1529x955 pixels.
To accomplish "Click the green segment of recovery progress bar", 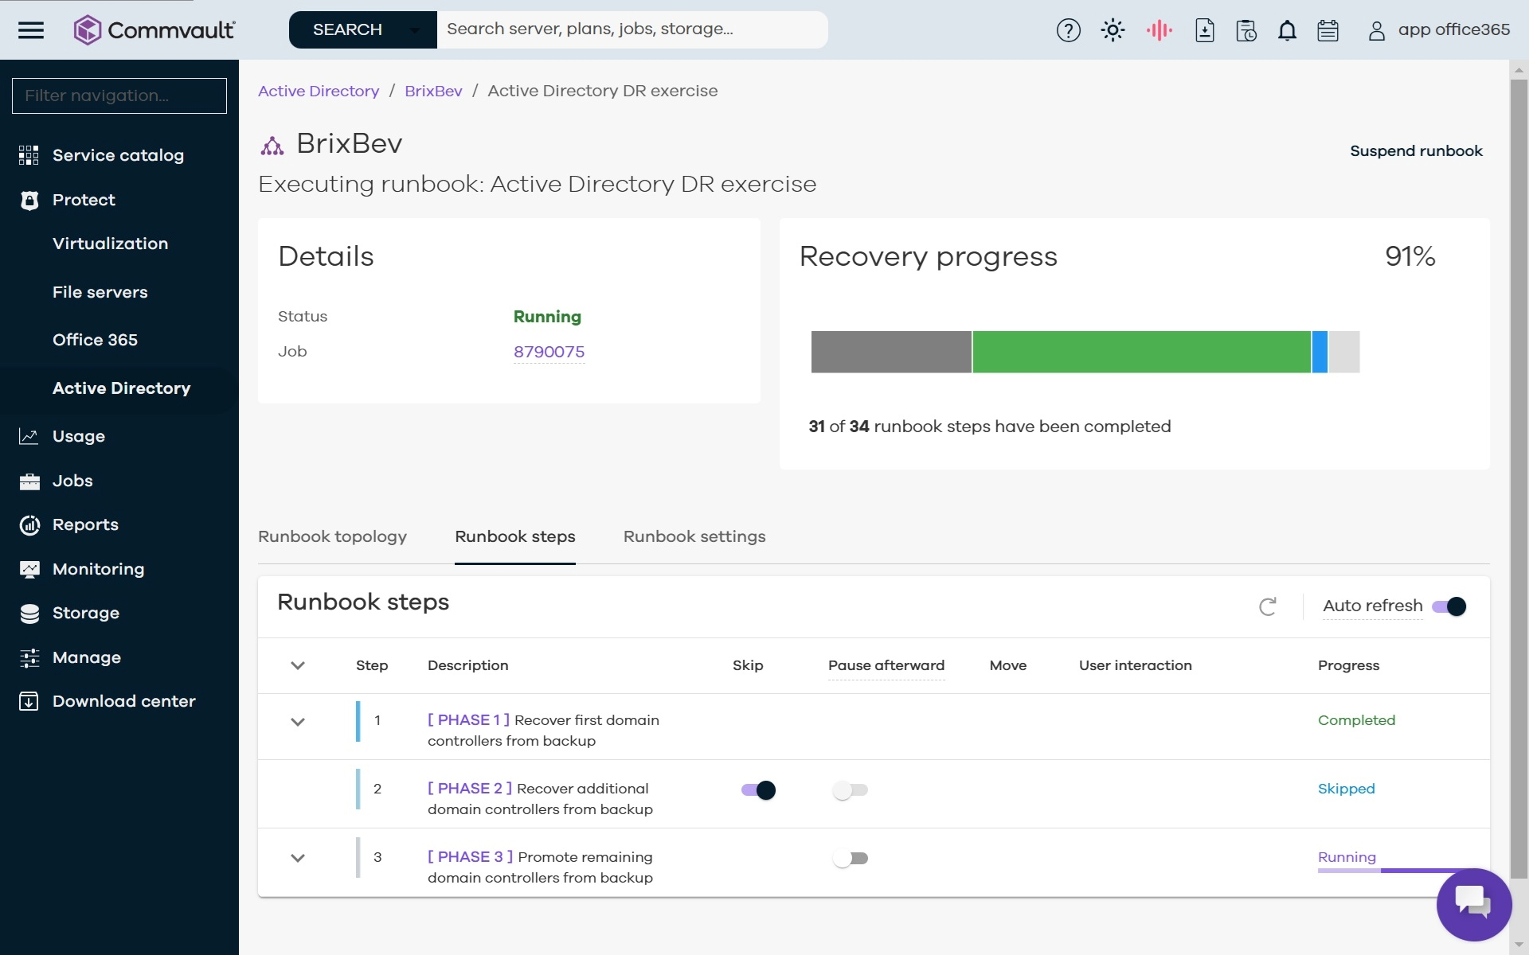I will [x=1141, y=352].
